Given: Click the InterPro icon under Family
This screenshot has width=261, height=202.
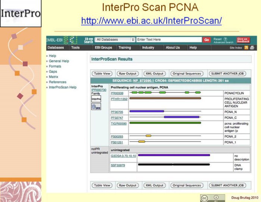Looking at the screenshot, I should pyautogui.click(x=96, y=99).
